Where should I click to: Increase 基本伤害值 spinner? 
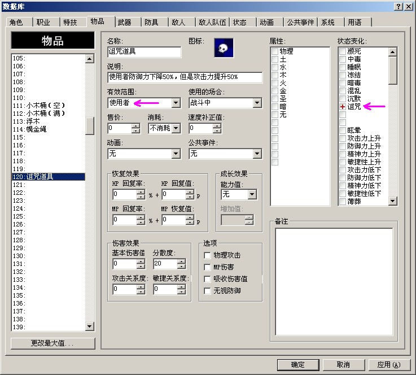[x=141, y=261]
